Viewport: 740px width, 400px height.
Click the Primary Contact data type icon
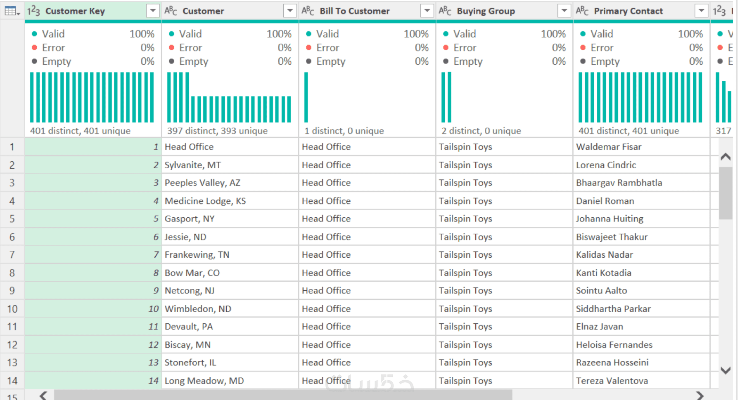tap(582, 11)
